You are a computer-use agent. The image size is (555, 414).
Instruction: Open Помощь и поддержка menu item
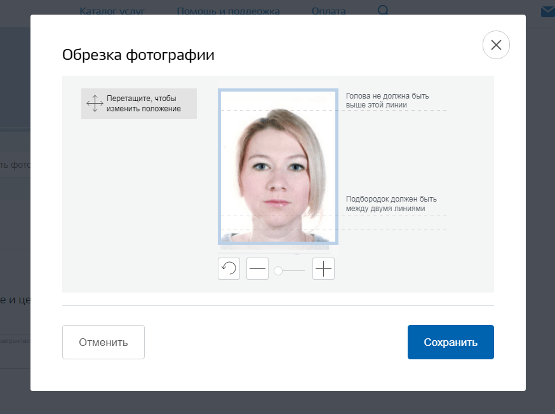[x=229, y=11]
